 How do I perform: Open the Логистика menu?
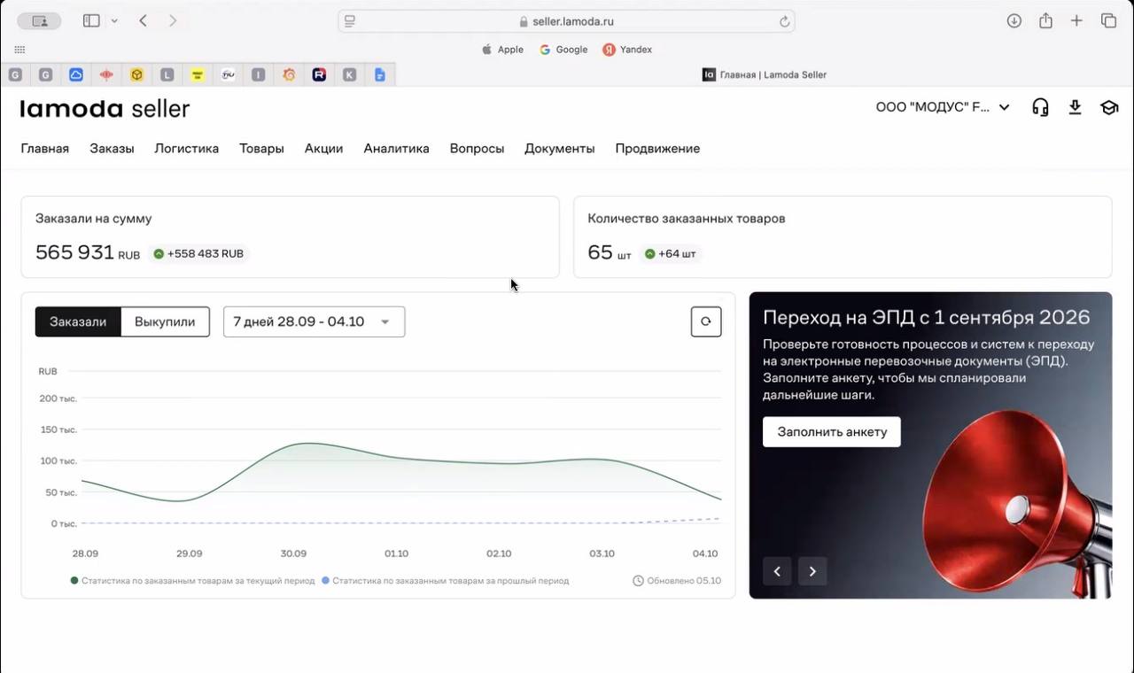tap(186, 149)
